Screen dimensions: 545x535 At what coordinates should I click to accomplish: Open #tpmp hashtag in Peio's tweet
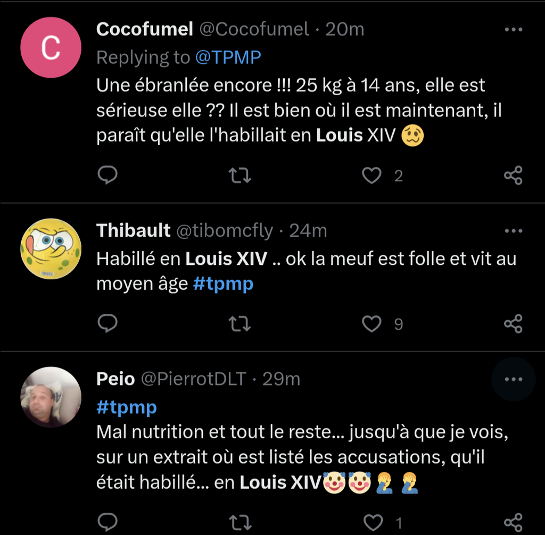[127, 407]
